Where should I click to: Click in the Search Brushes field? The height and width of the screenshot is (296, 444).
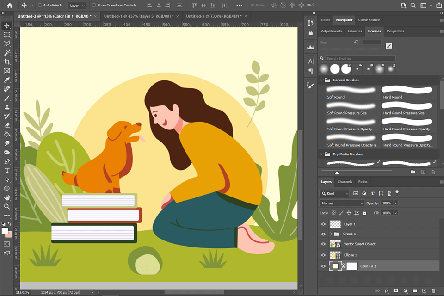[360, 58]
